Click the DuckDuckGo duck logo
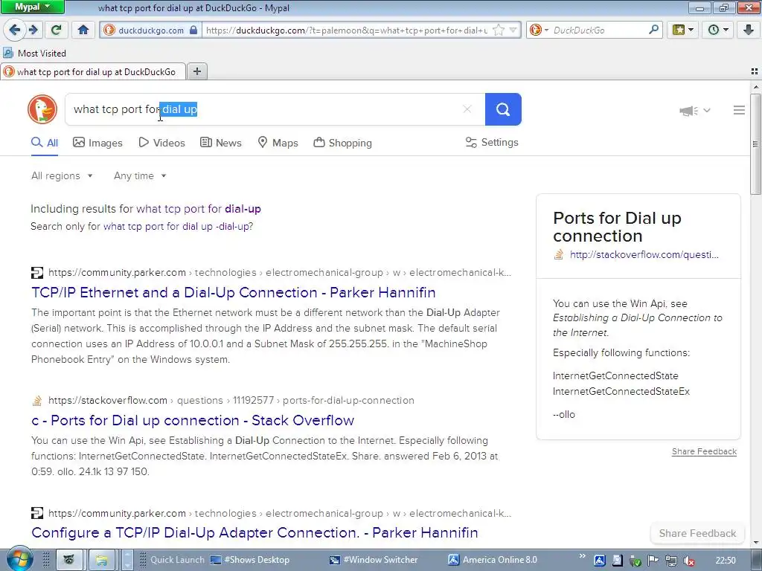 (x=42, y=109)
